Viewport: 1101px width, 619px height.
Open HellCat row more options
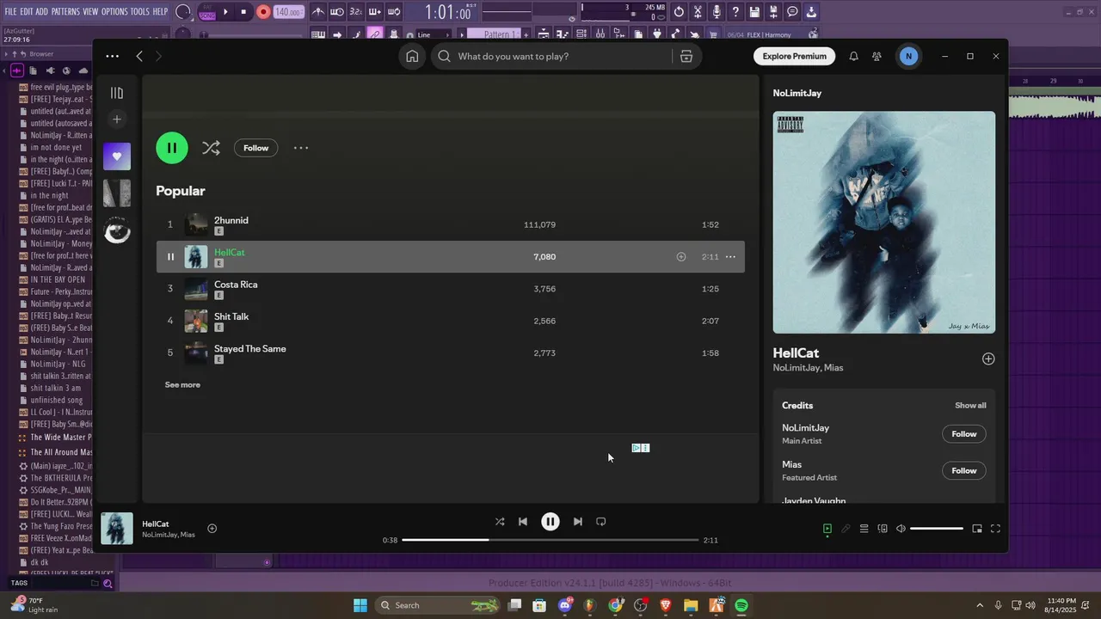pos(730,256)
